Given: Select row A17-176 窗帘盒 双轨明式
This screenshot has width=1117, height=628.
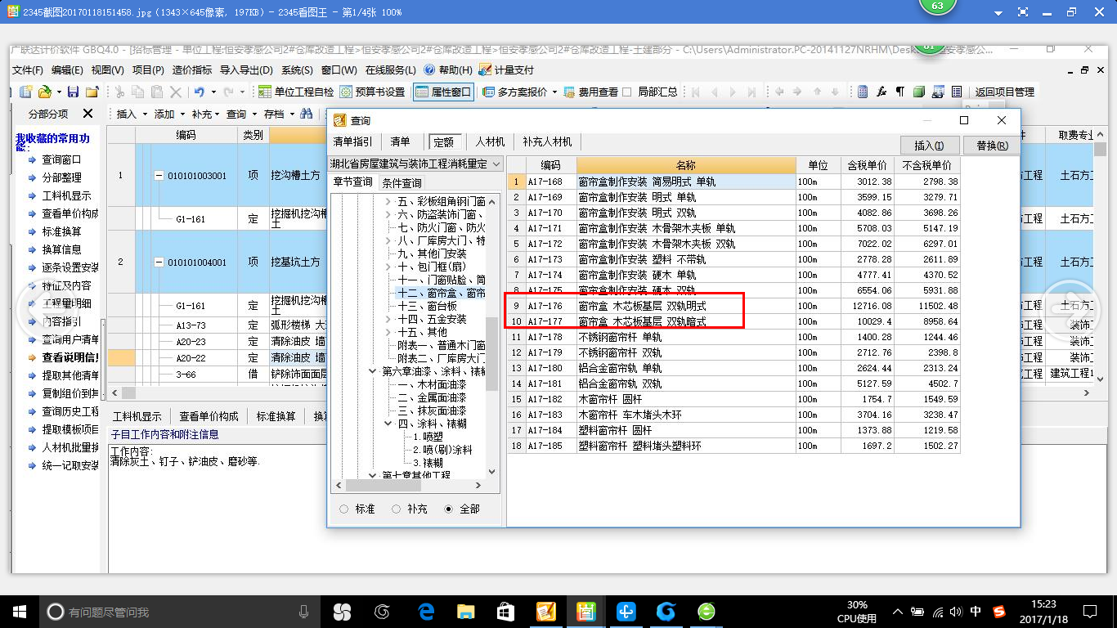Looking at the screenshot, I should click(x=733, y=306).
